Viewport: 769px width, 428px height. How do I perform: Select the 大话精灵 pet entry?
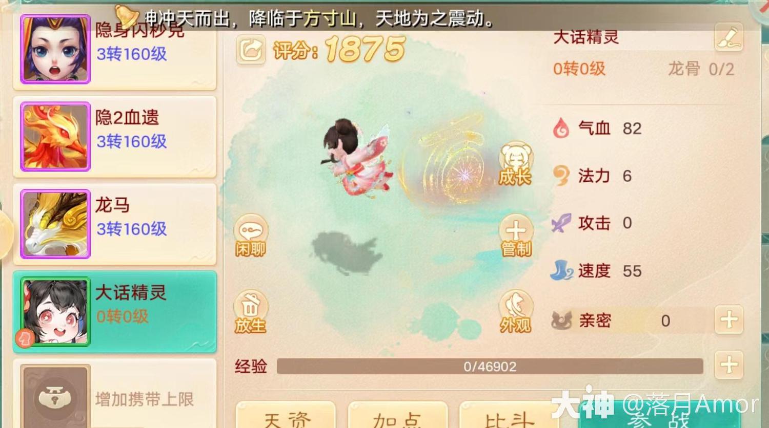(115, 312)
